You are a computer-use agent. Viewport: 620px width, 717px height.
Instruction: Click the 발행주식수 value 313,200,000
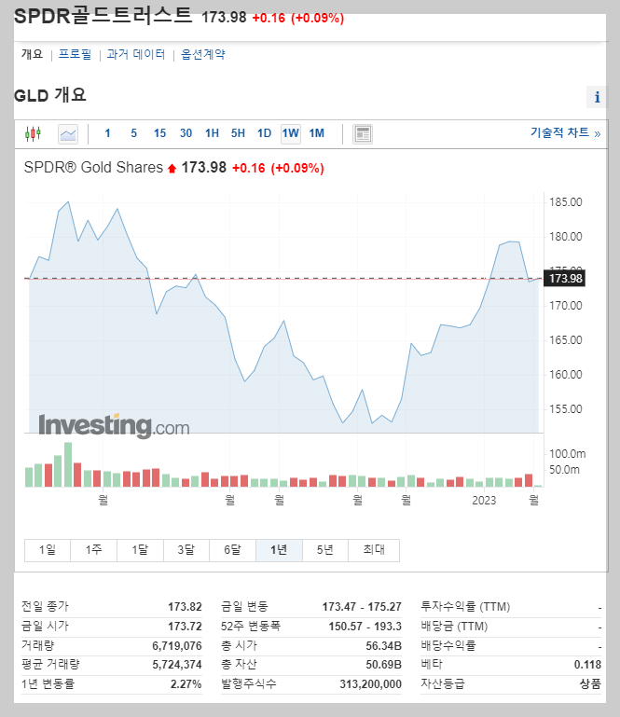click(x=370, y=684)
